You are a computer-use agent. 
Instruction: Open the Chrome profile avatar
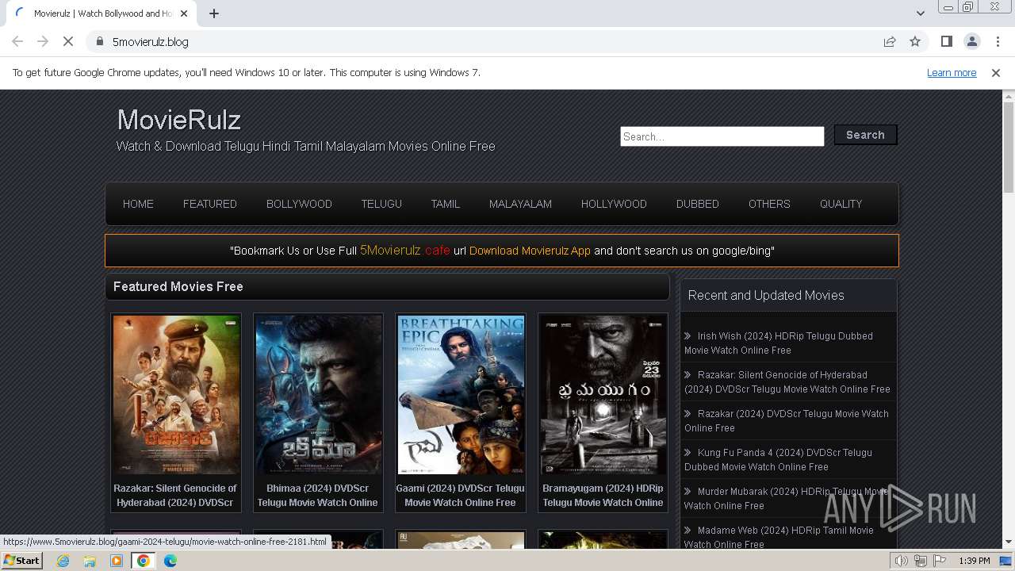971,41
